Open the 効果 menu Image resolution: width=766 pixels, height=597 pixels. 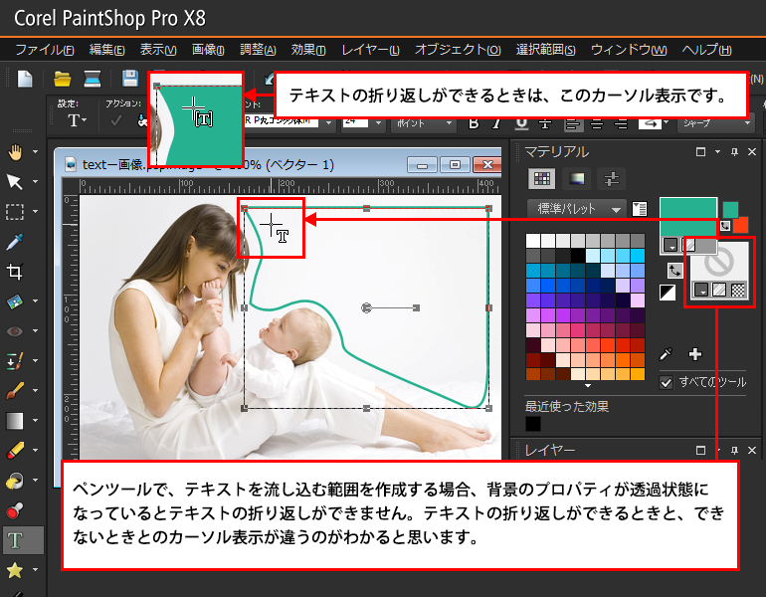coord(308,50)
